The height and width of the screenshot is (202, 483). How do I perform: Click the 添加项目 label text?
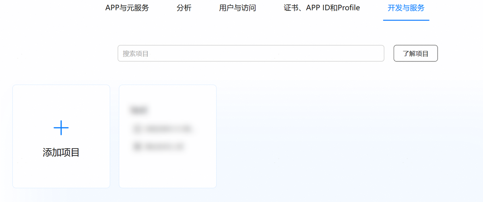[61, 153]
